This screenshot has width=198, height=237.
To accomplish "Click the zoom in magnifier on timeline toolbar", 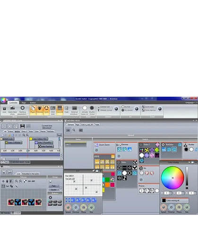I will [24, 135].
